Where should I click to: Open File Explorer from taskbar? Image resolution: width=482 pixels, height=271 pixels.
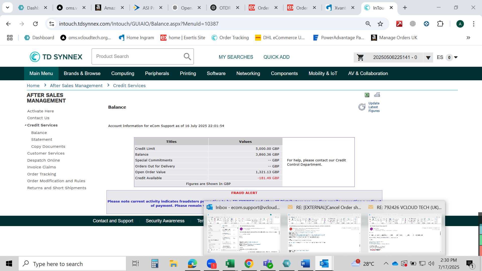click(173, 263)
